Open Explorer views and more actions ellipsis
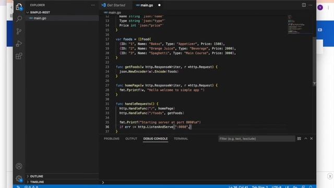The image size is (334, 188). [x=93, y=5]
